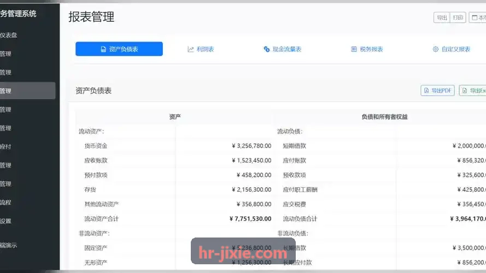Open the 自定义报表 tab
The height and width of the screenshot is (273, 486).
tap(452, 49)
